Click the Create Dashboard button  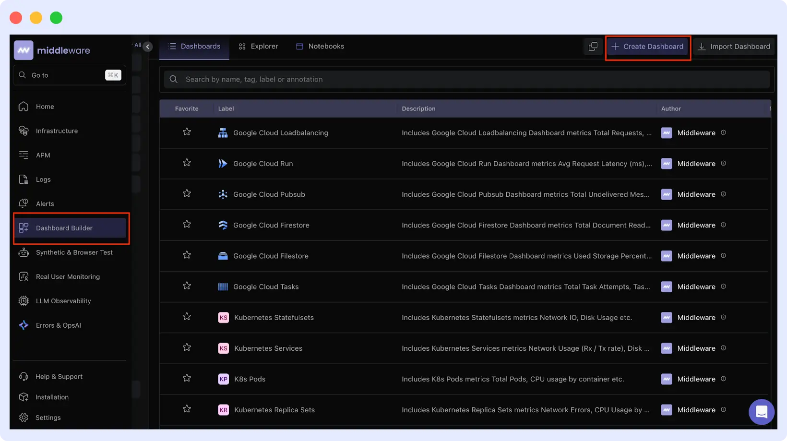pyautogui.click(x=647, y=46)
